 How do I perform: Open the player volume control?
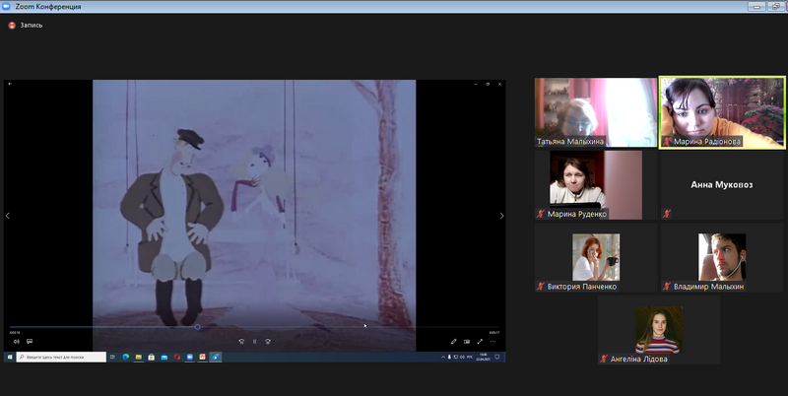pyautogui.click(x=16, y=341)
